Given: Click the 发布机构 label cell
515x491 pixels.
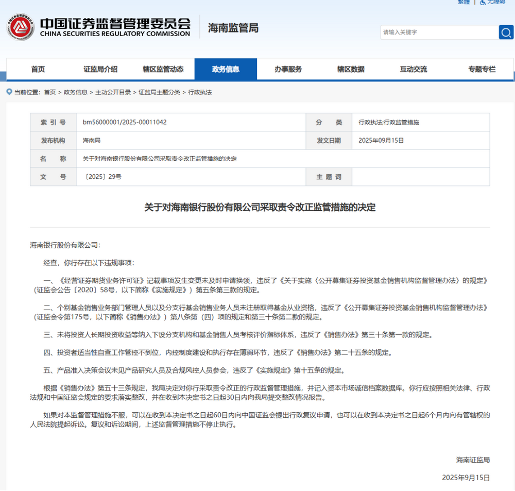Looking at the screenshot, I should pyautogui.click(x=53, y=141).
